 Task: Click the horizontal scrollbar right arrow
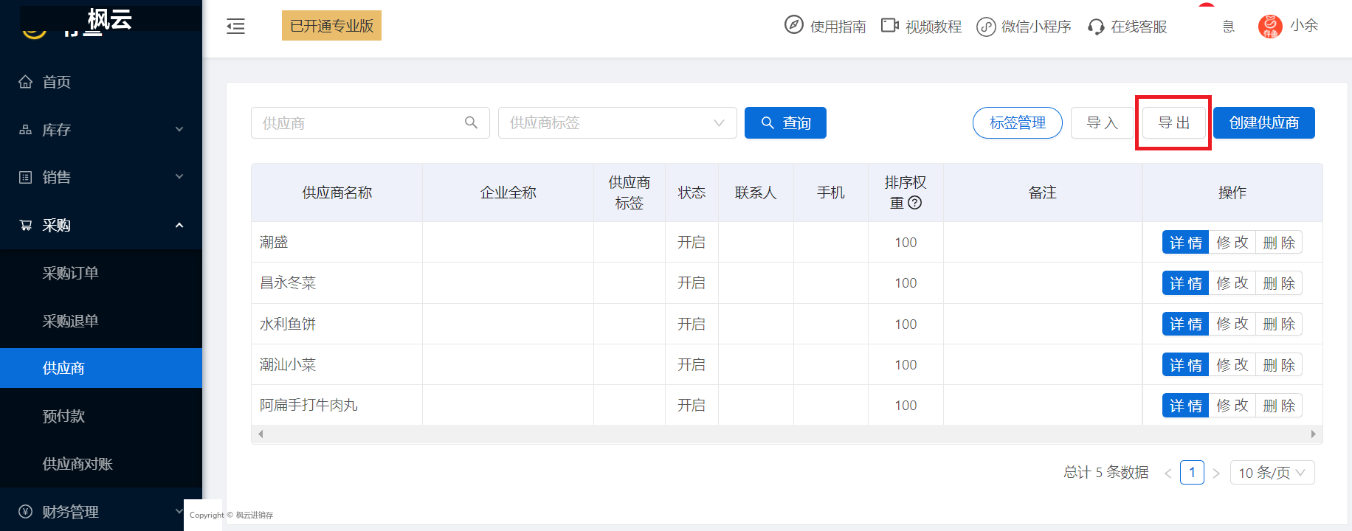coord(1313,434)
